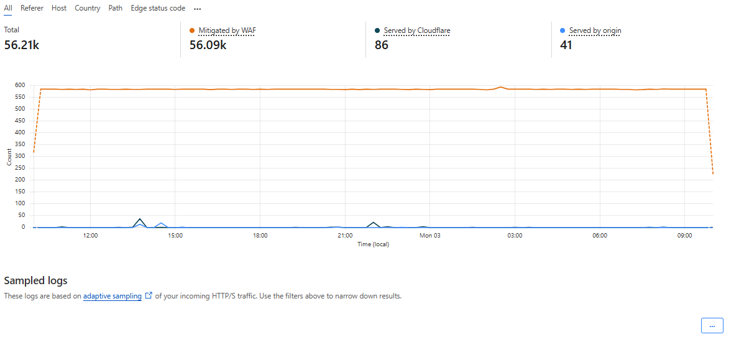Open the Host tab
The height and width of the screenshot is (342, 744).
(x=59, y=9)
